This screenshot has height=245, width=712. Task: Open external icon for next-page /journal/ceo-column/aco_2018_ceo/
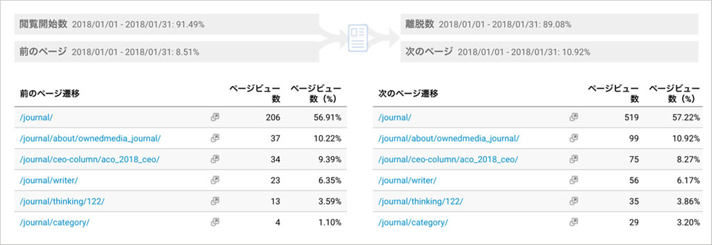coord(574,159)
